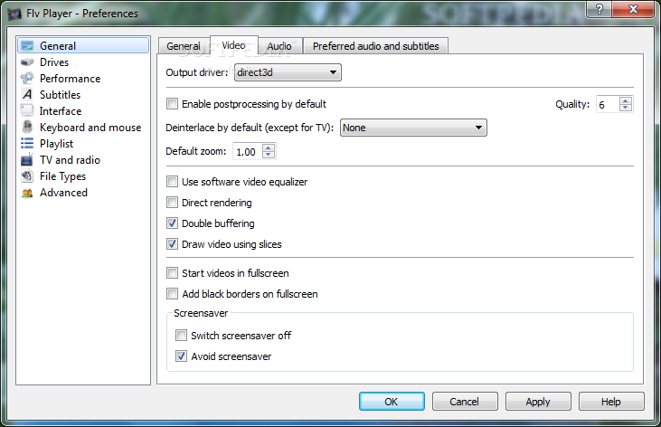Screen dimensions: 661x427
Task: Select the Video tab
Action: 233,45
